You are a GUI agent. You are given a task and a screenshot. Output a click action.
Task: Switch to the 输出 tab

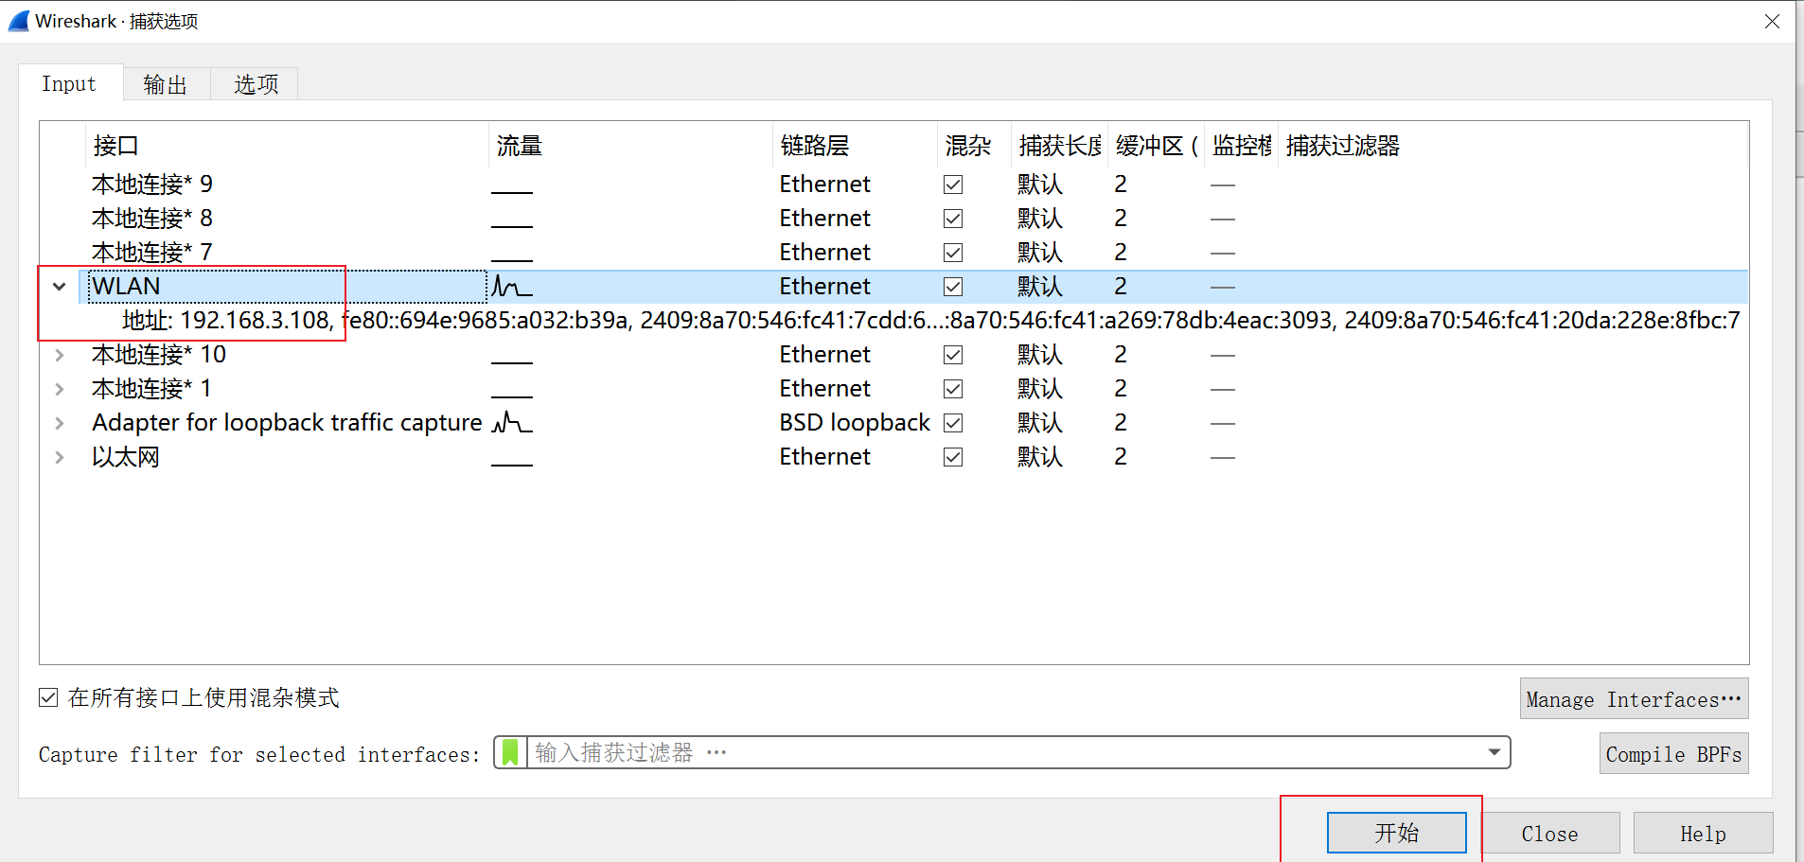pos(166,84)
